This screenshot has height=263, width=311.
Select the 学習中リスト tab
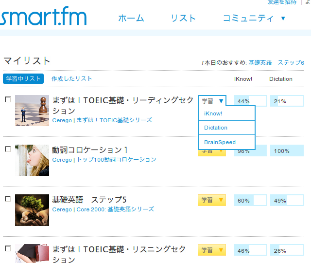pyautogui.click(x=23, y=78)
